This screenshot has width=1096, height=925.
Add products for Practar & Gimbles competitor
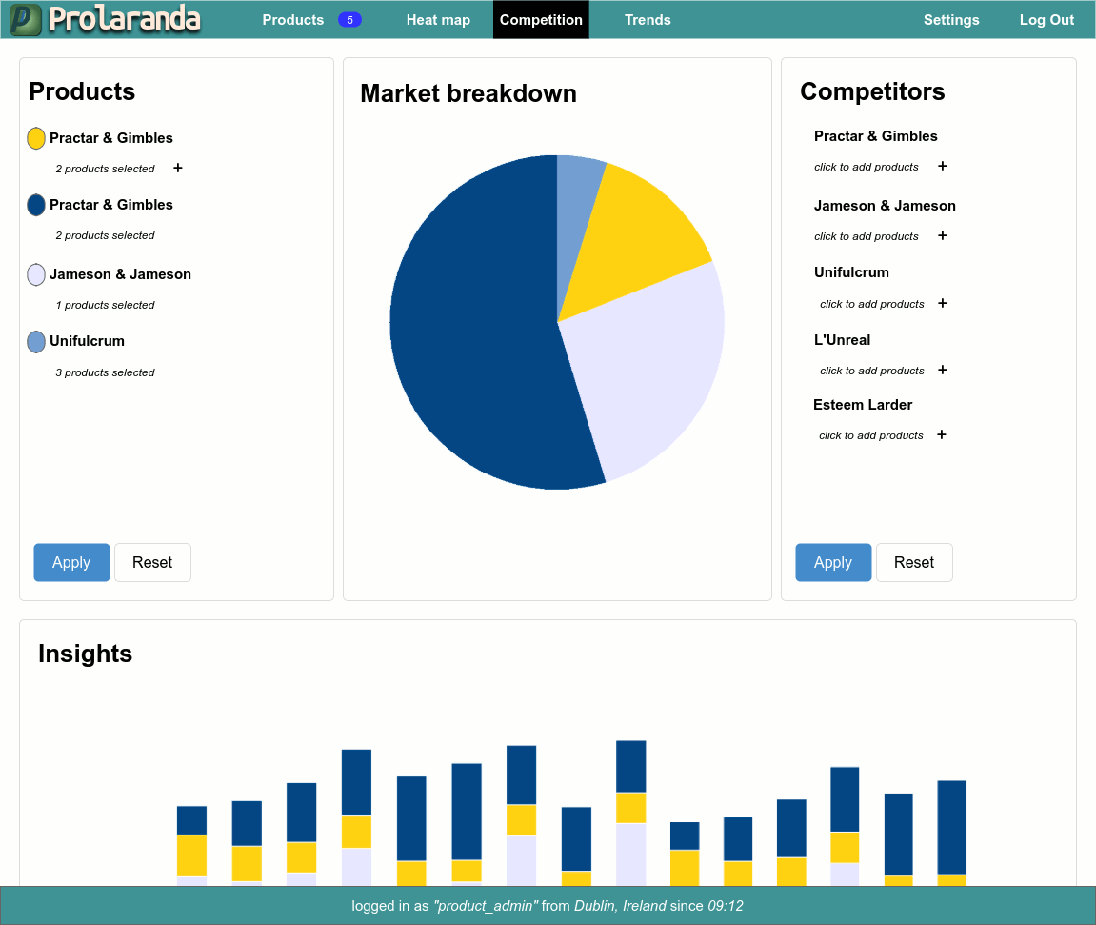click(x=943, y=166)
